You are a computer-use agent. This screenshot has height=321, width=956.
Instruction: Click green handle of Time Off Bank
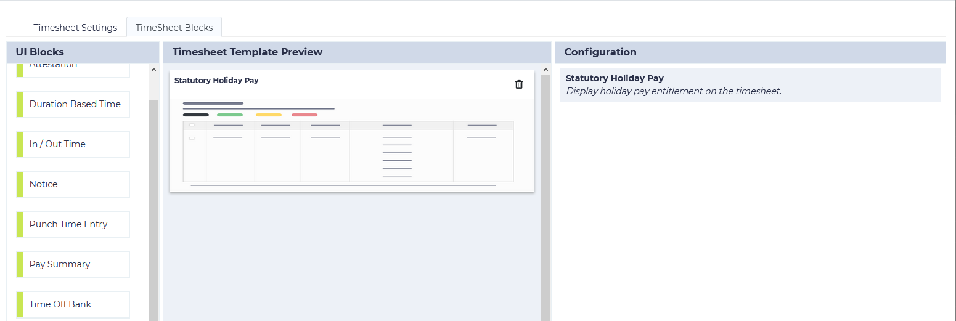coord(20,304)
